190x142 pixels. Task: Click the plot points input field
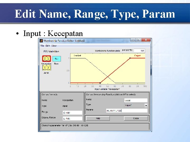(139, 51)
